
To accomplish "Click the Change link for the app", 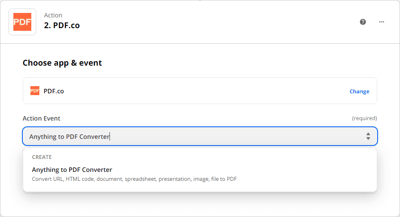I will pyautogui.click(x=359, y=92).
